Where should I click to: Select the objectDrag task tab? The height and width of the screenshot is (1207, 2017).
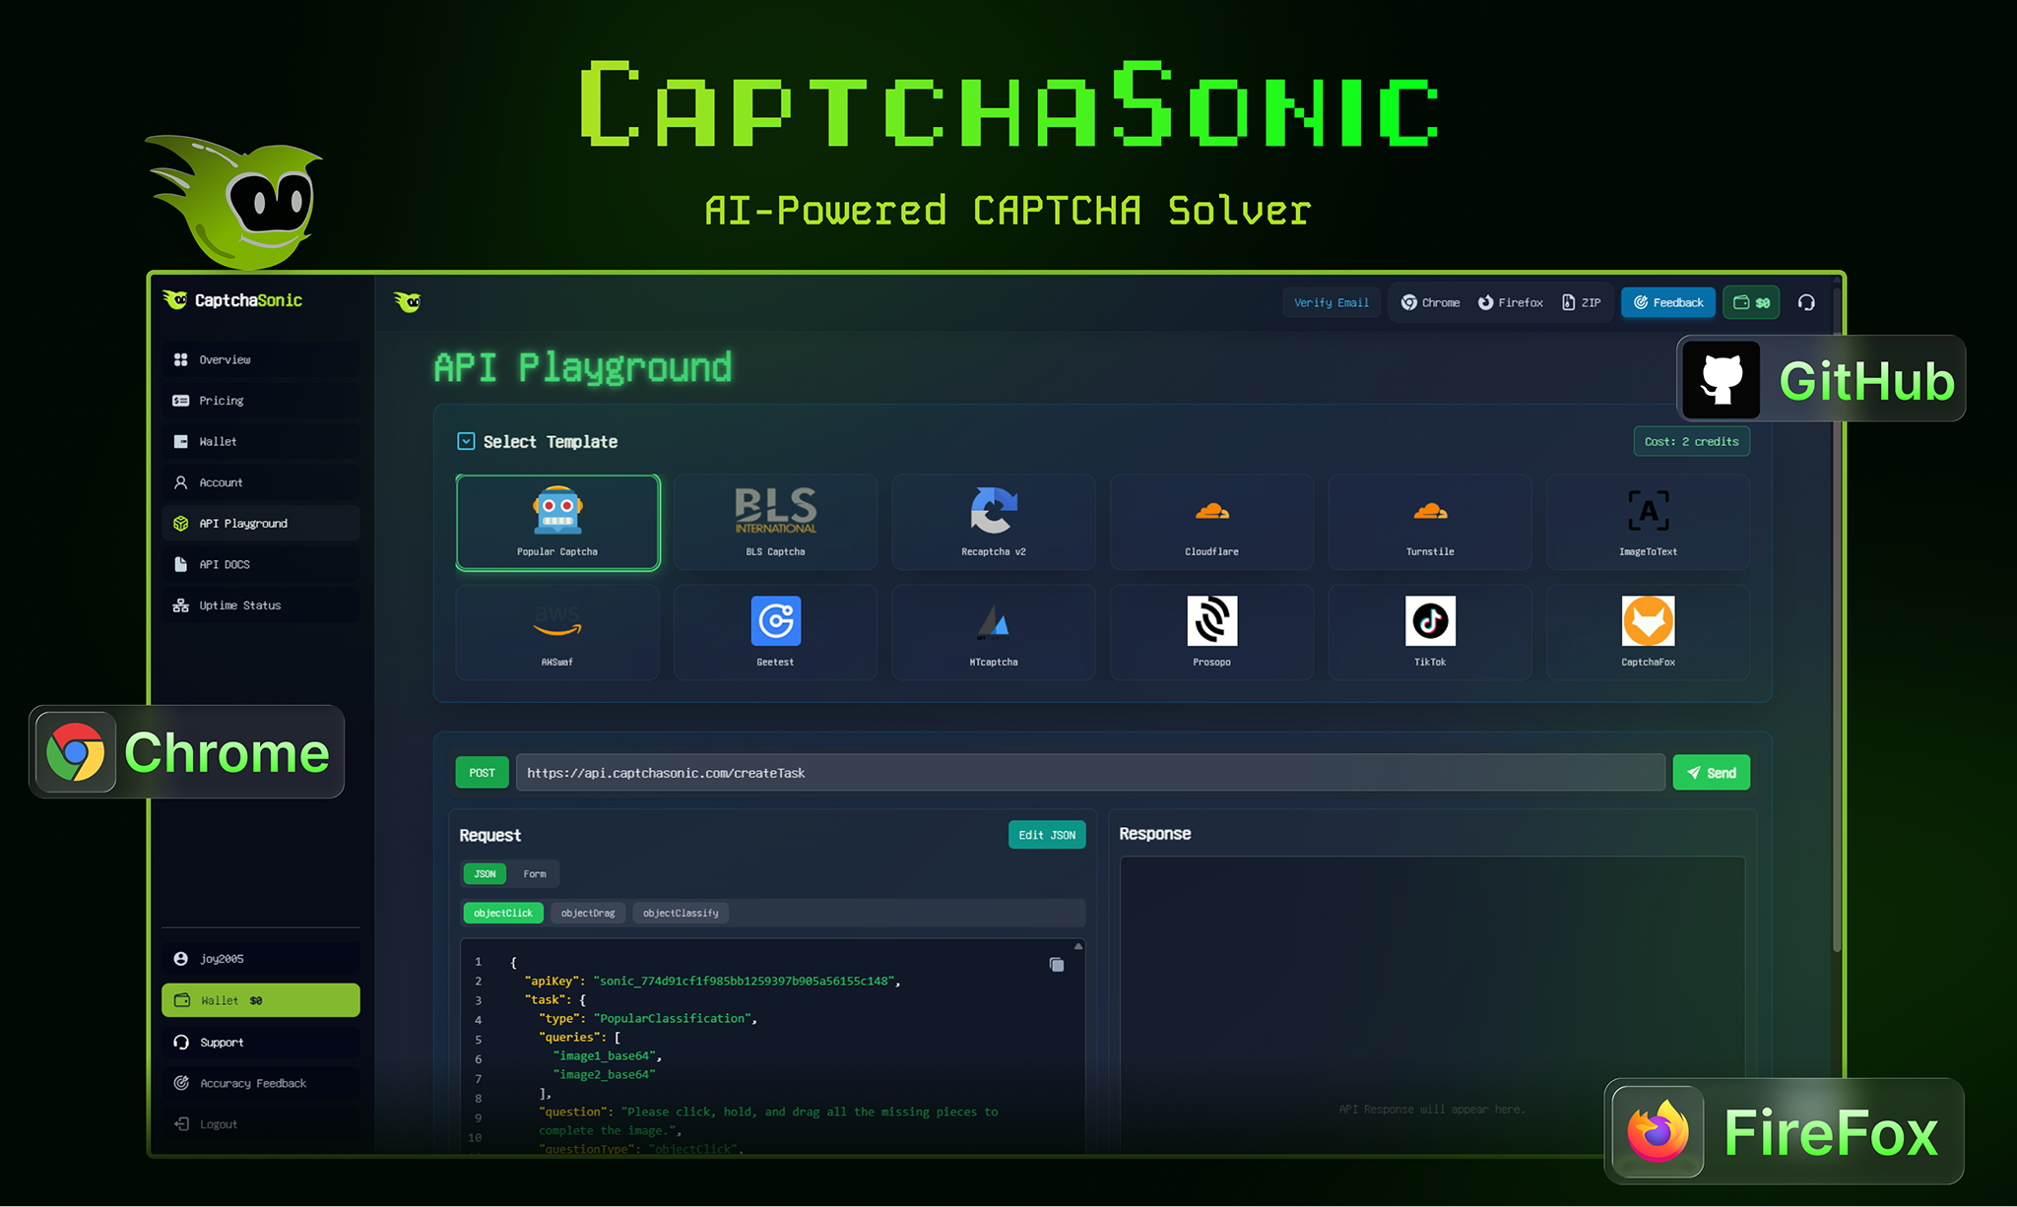click(588, 914)
